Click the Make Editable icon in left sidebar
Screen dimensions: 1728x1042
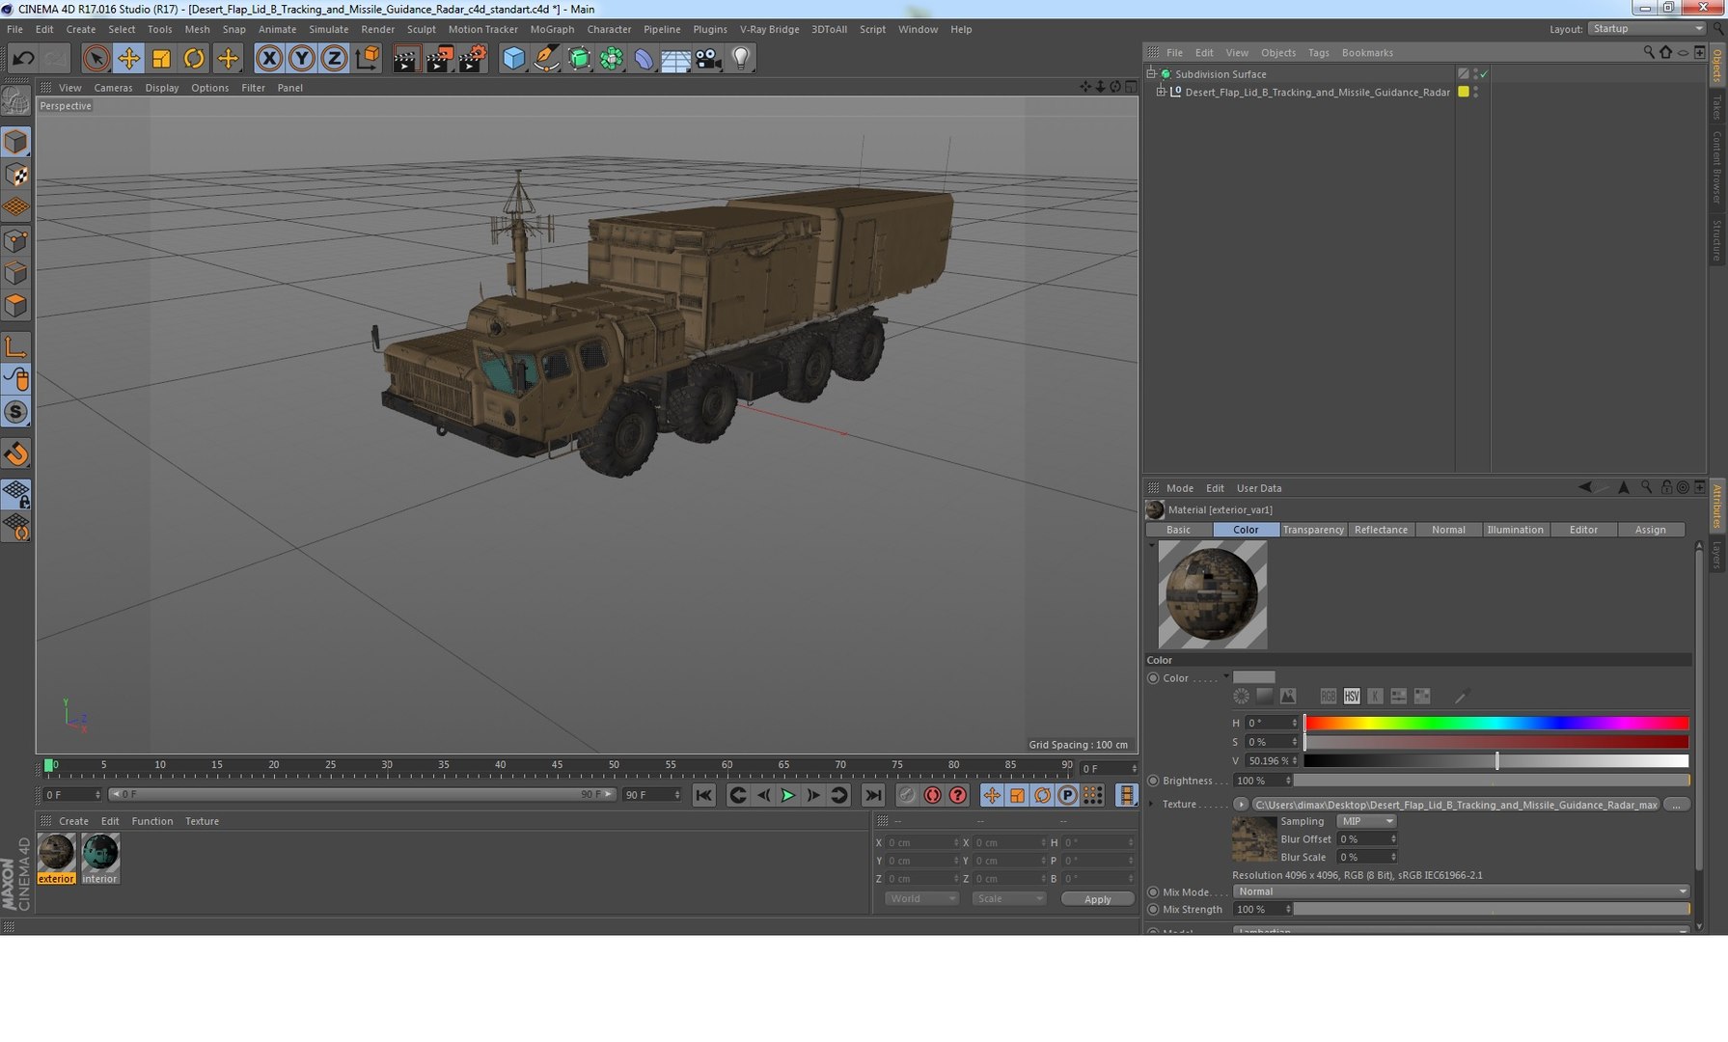pos(16,99)
